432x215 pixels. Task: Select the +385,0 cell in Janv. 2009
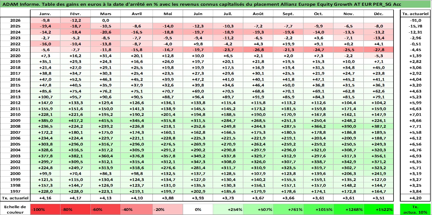45,121
